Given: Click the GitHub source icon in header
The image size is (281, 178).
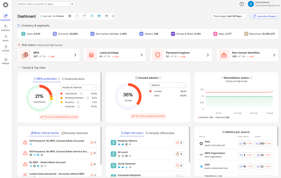Looking at the screenshot, I should point(106,16).
